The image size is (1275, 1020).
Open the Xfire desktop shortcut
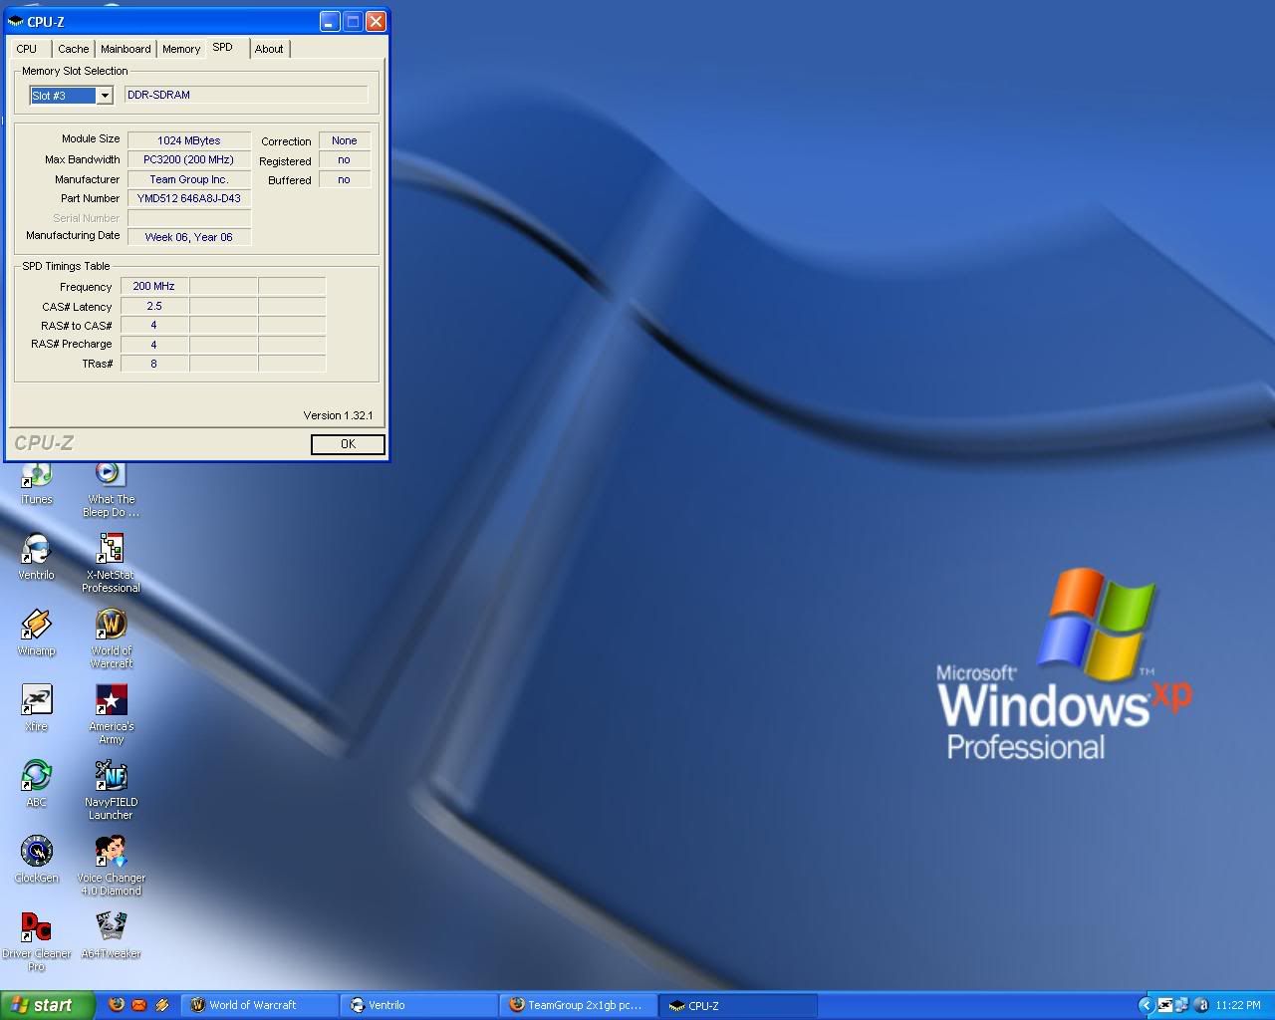pyautogui.click(x=37, y=708)
